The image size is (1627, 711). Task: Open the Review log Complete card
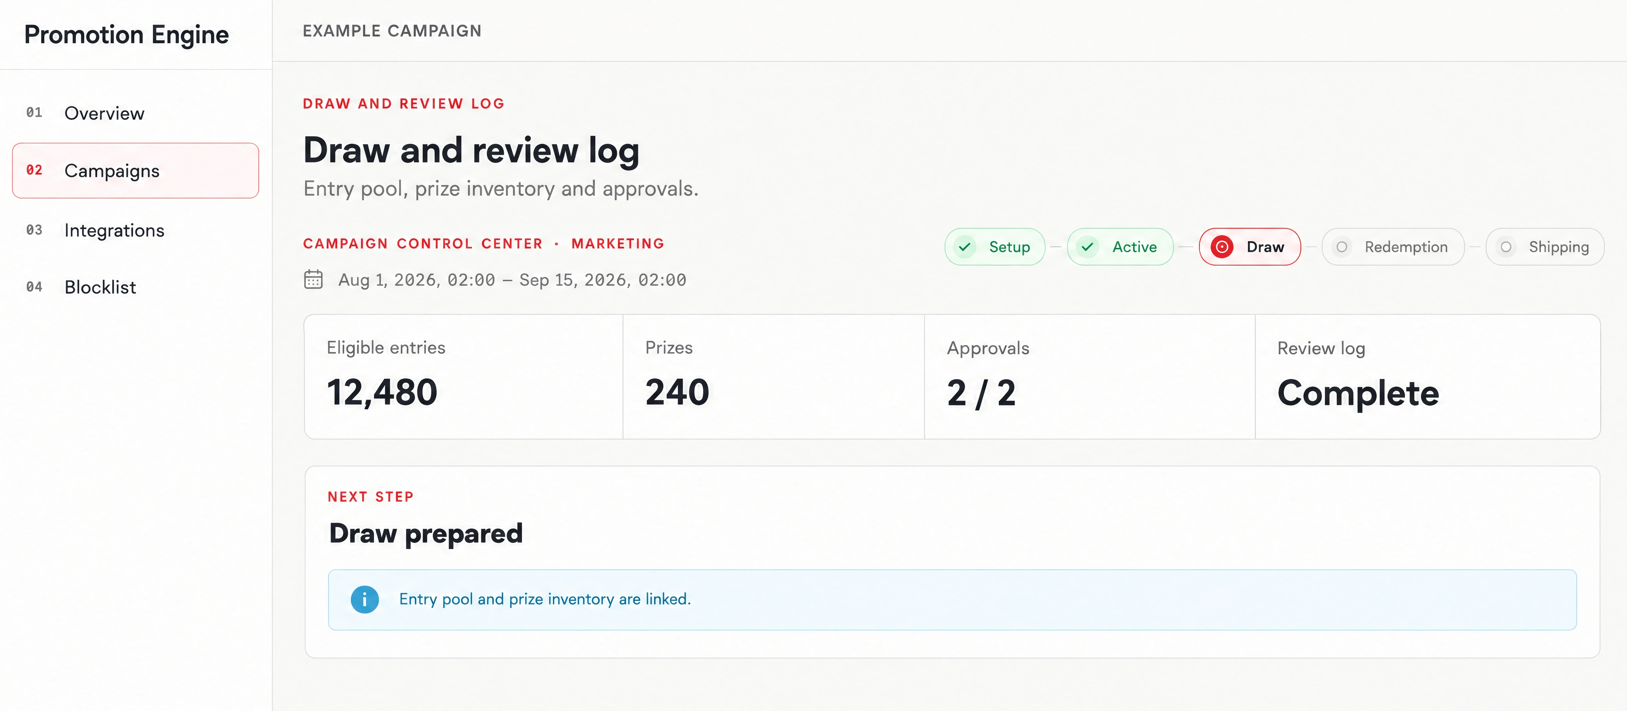[x=1427, y=377]
